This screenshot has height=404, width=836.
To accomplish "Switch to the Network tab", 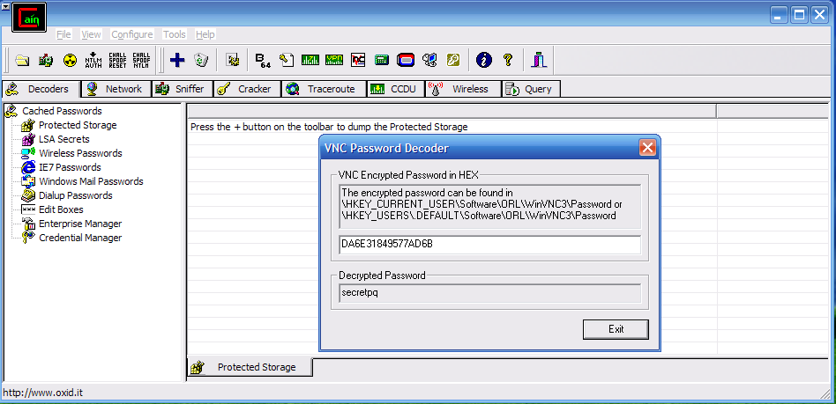I will pyautogui.click(x=116, y=89).
